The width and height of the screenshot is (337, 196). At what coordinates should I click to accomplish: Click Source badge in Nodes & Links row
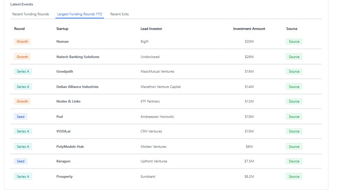click(x=294, y=101)
